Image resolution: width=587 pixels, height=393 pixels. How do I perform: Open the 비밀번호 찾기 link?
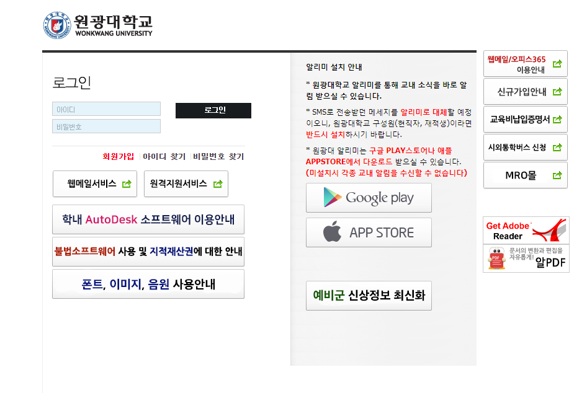point(218,156)
